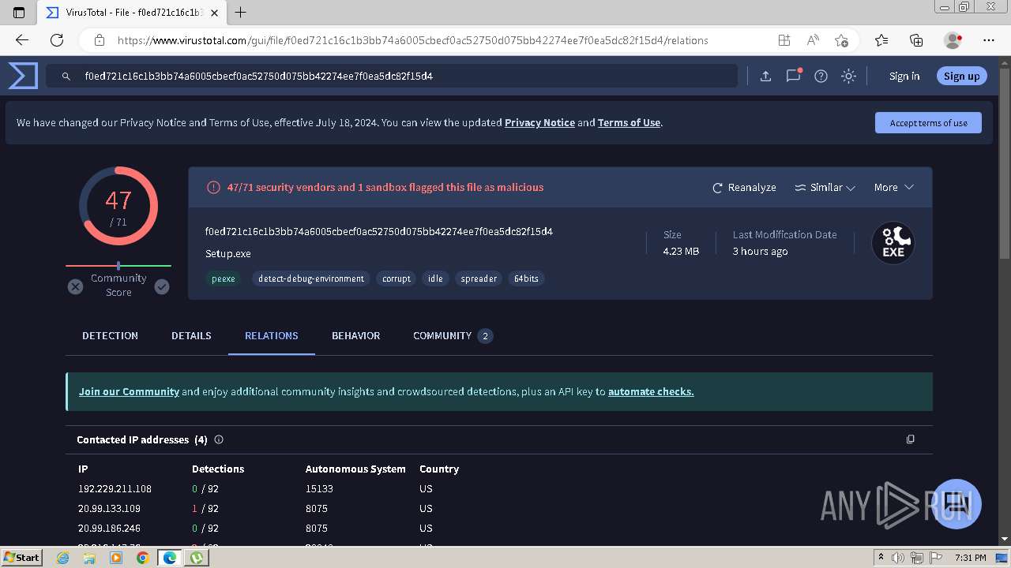Click the Reanalyze button
1011x568 pixels.
[744, 188]
